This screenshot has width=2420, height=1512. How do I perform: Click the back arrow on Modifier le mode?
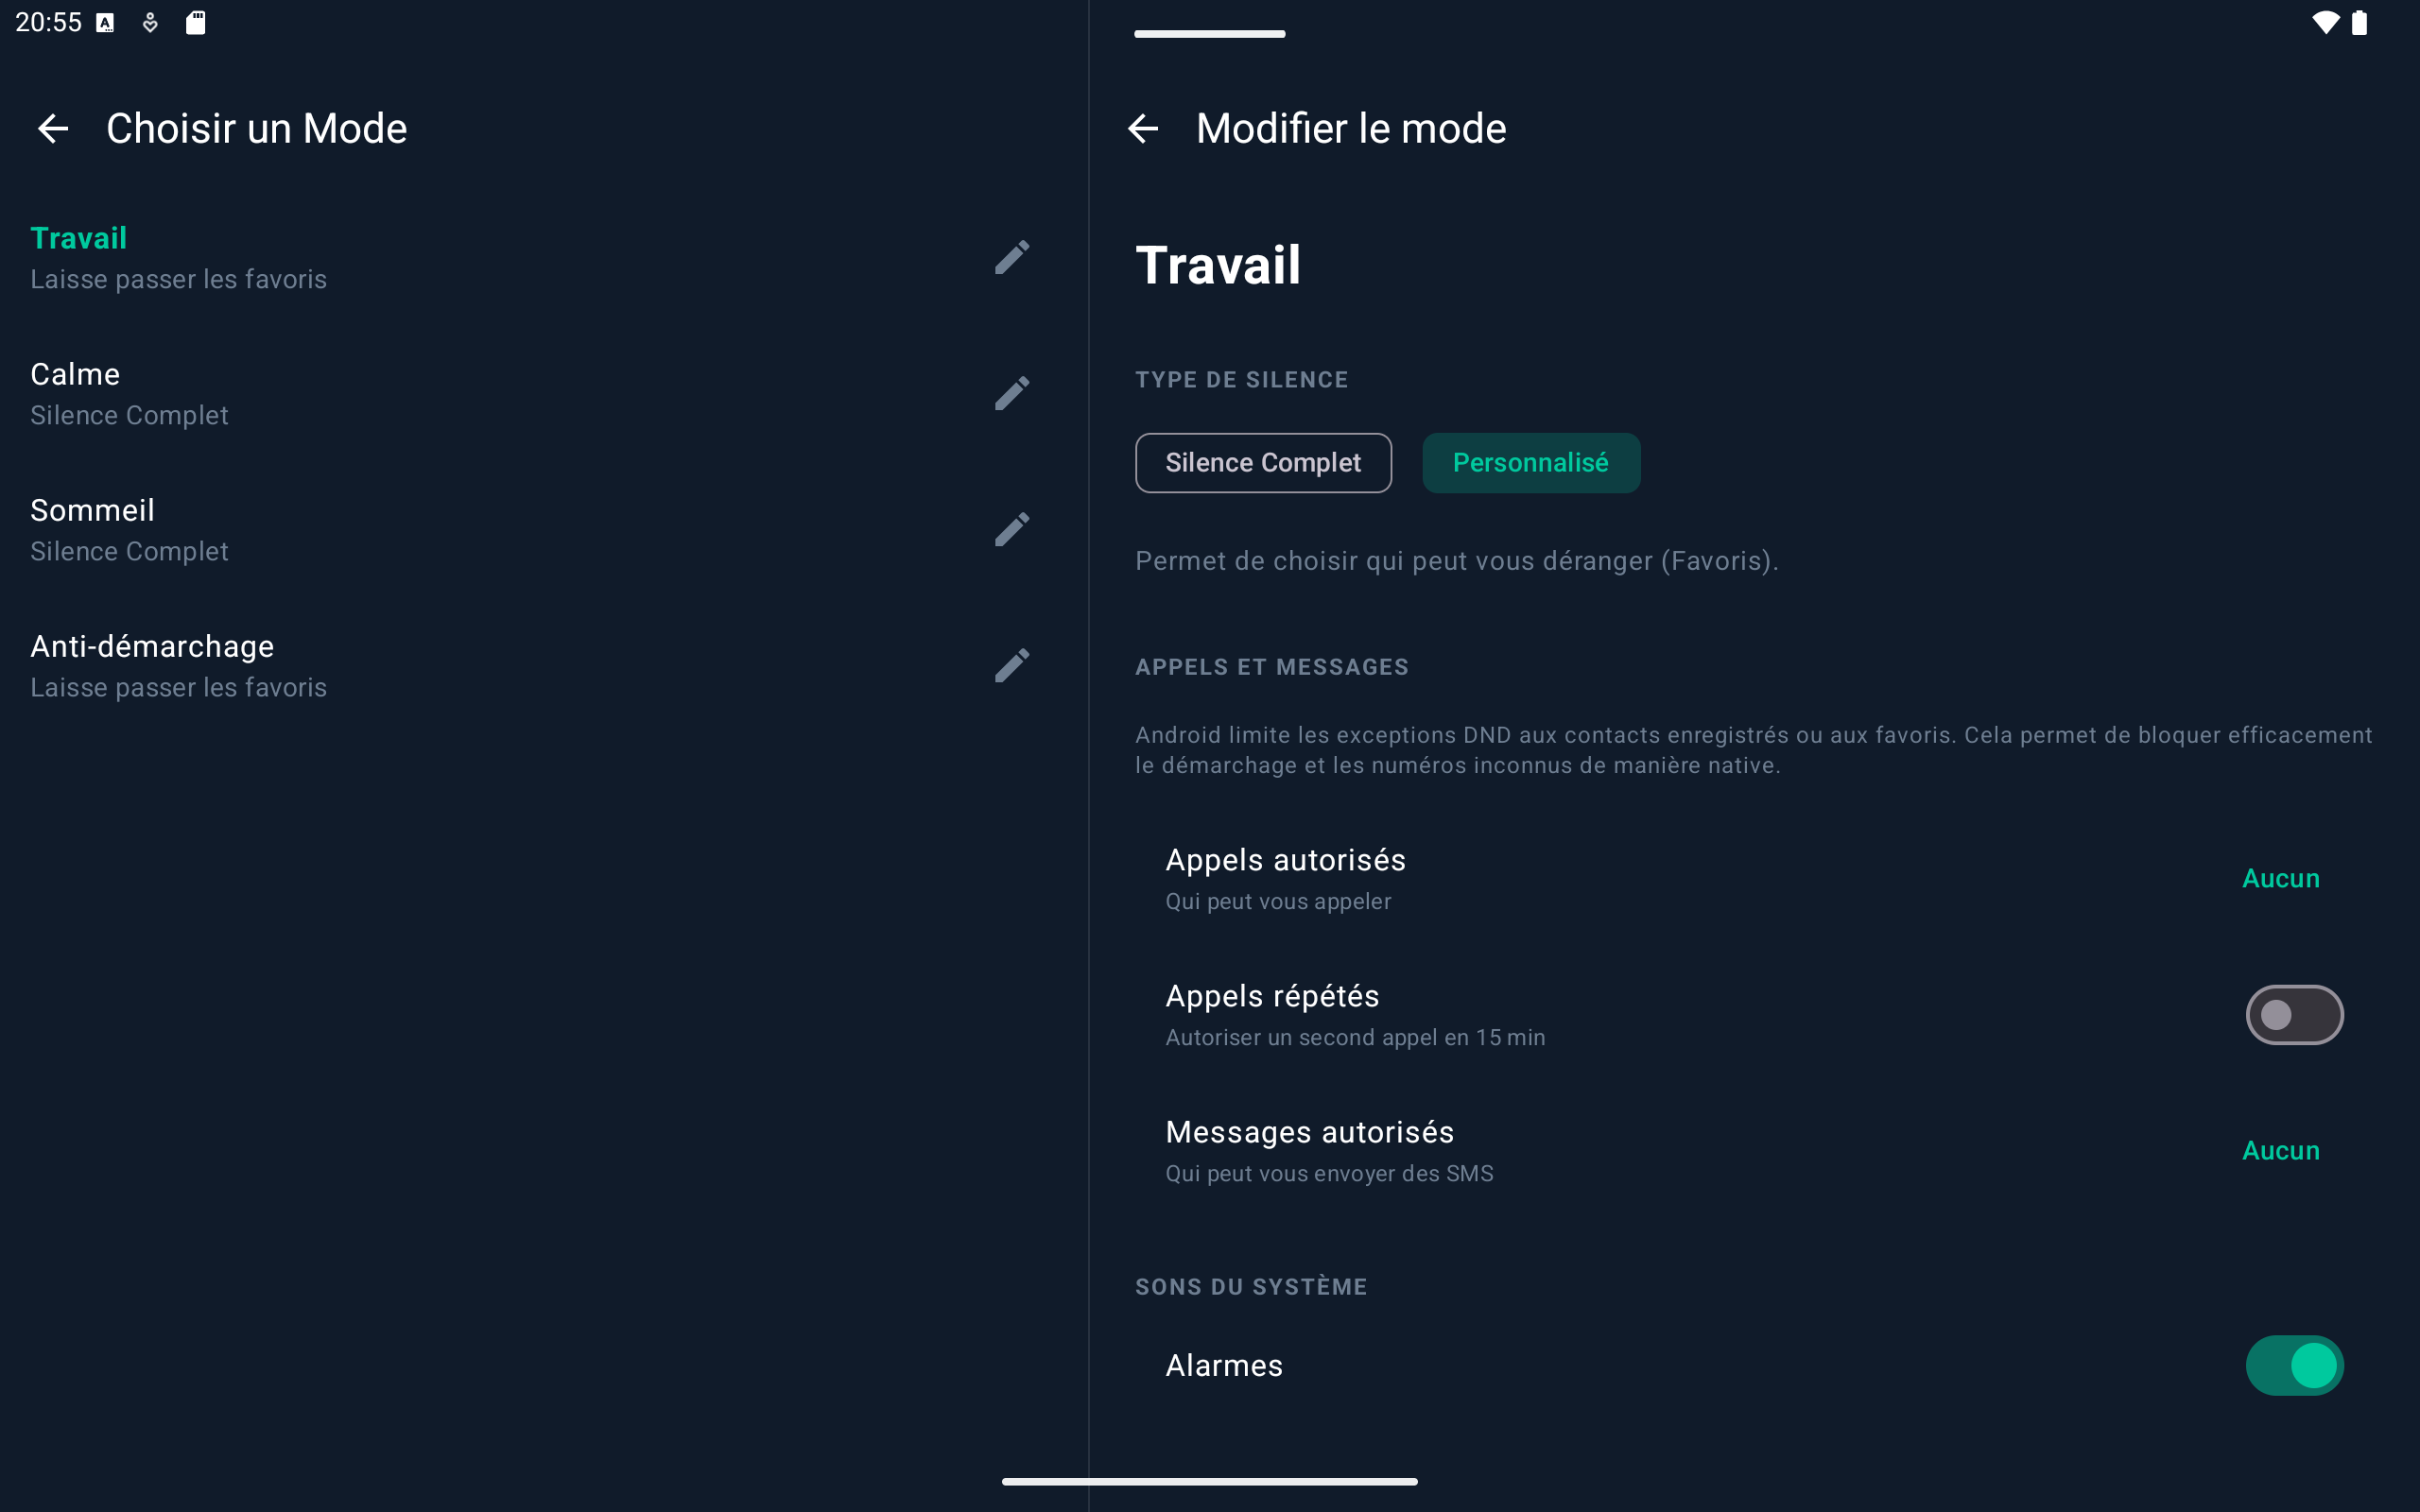pos(1143,128)
